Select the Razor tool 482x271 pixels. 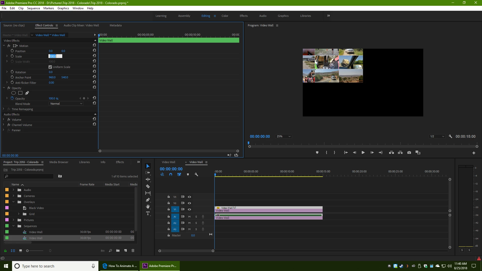tap(148, 186)
